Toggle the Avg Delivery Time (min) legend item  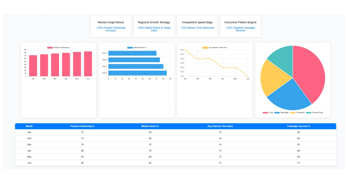(215, 48)
